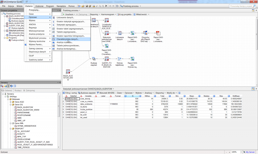Open the Uruchom dropdown arrow
Image resolution: width=258 pixels, height=154 pixels.
[75, 14]
